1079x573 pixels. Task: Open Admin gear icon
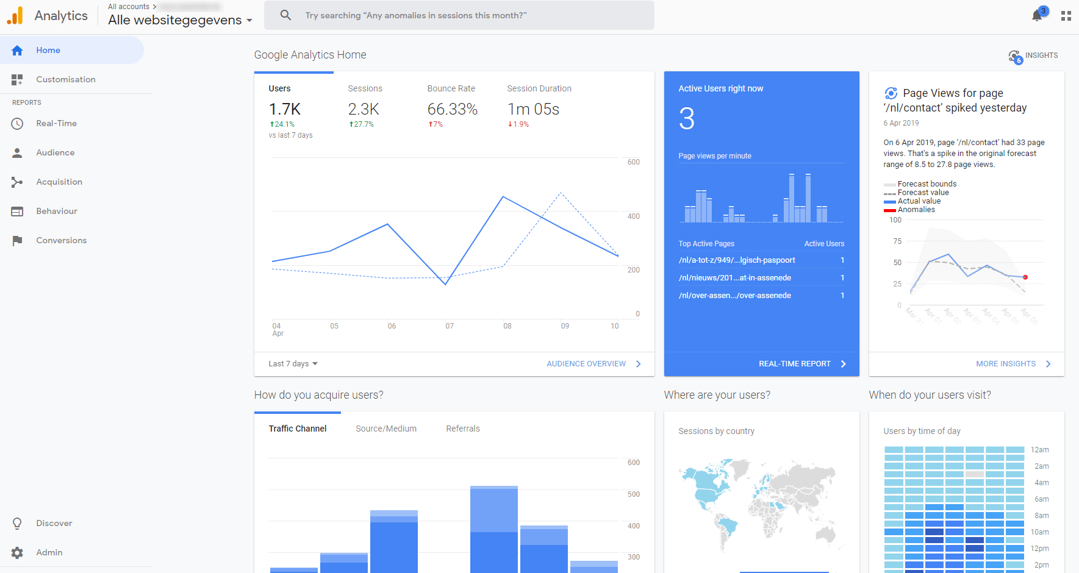17,553
